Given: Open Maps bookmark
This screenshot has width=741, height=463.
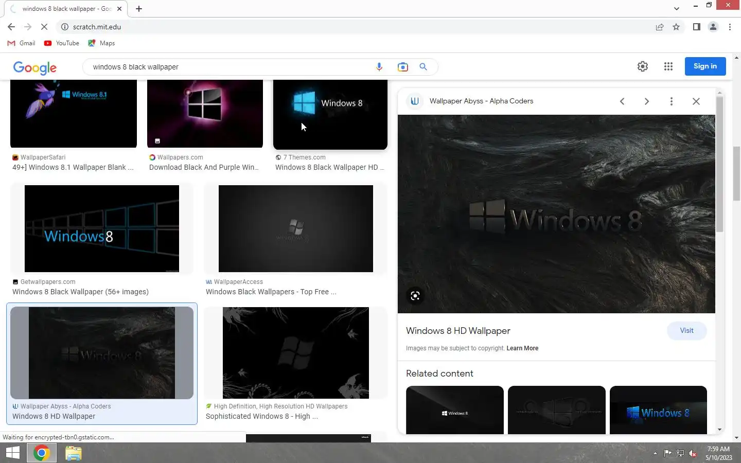Looking at the screenshot, I should click(101, 43).
